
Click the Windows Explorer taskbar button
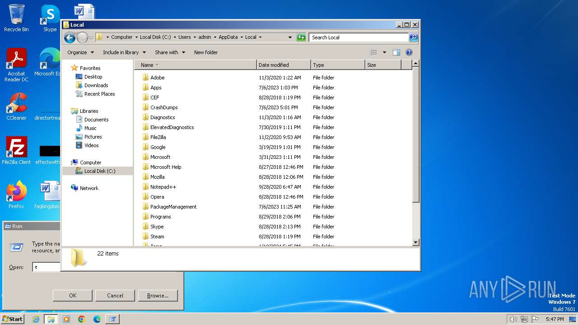click(x=51, y=319)
